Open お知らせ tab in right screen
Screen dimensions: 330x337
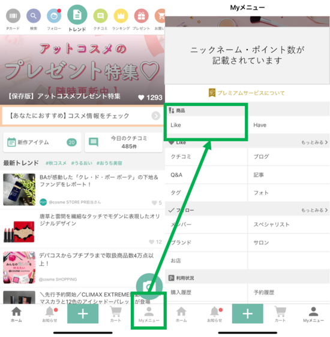click(x=215, y=314)
